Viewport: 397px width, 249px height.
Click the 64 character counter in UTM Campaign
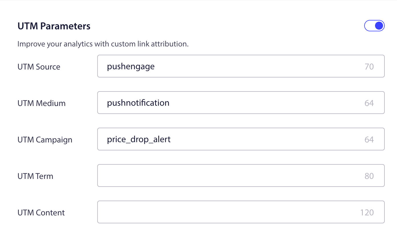(x=369, y=139)
